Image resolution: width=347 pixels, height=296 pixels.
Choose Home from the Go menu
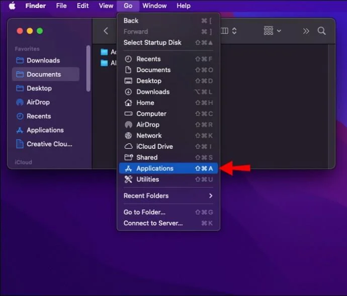click(168, 103)
